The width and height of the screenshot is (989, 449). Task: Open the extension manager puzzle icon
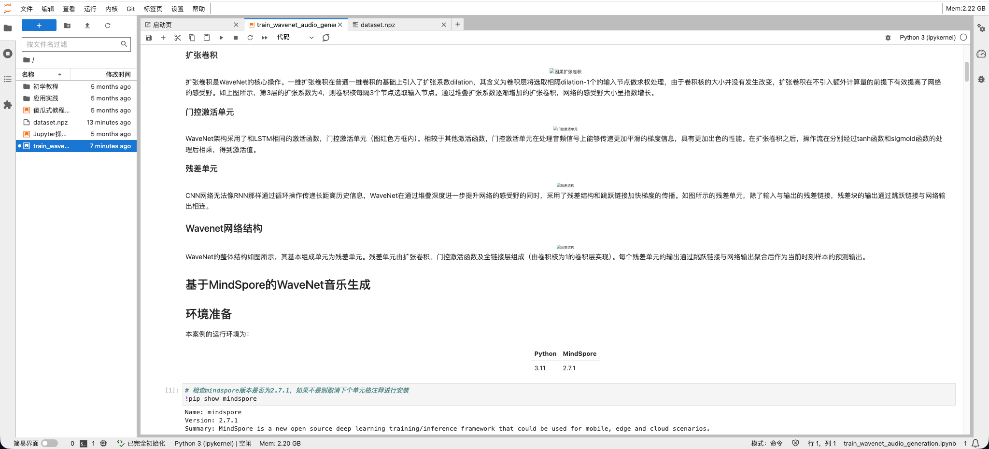point(8,105)
